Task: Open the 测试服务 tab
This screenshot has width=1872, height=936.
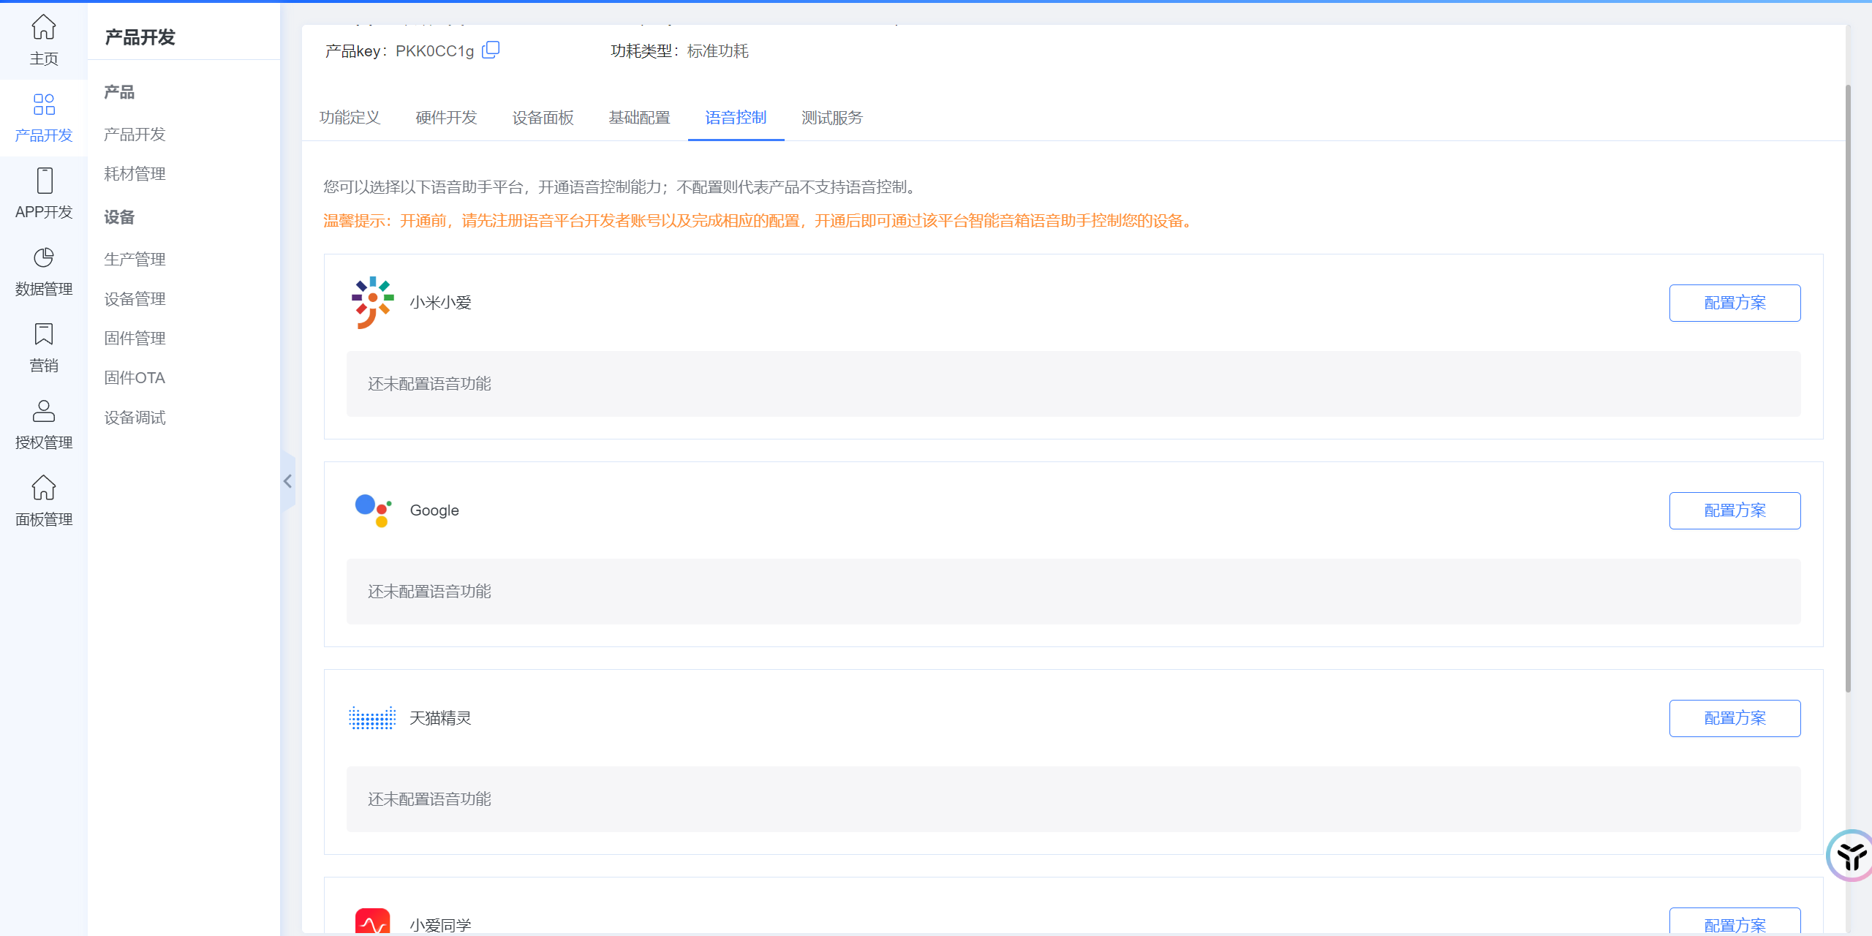Action: click(831, 118)
